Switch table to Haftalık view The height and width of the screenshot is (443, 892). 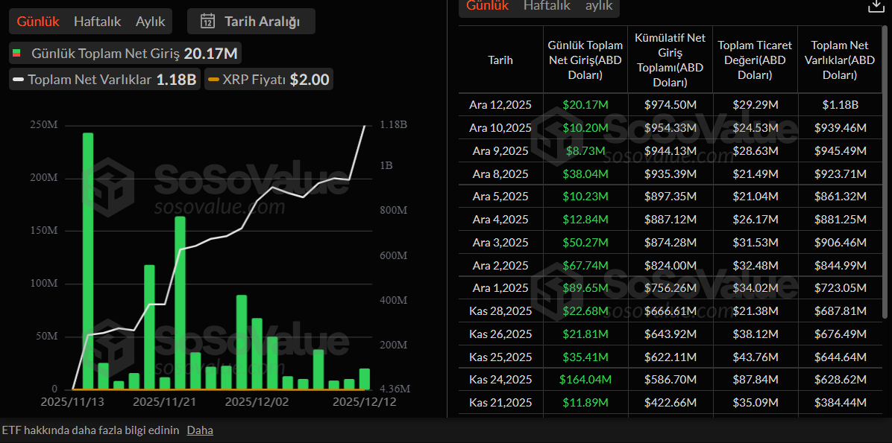[547, 6]
